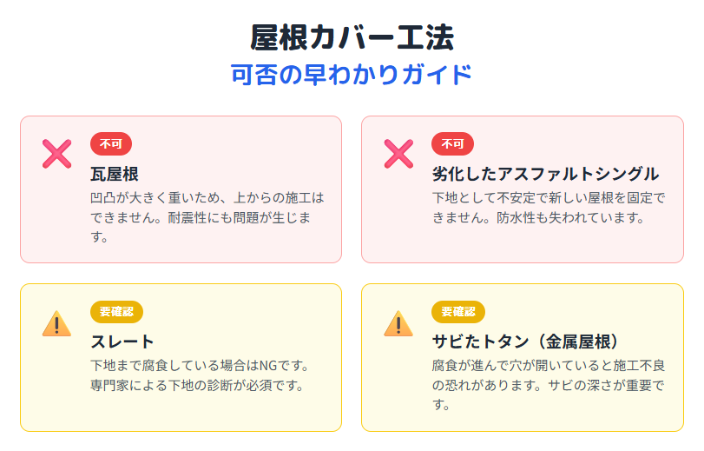
Task: Click the warning triangle icon beside スレート
Action: pos(56,323)
